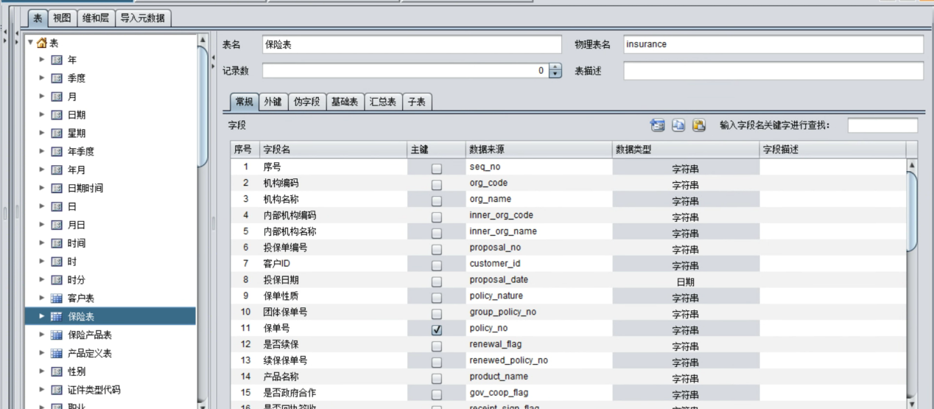The height and width of the screenshot is (409, 934).
Task: Check the primary key box for 投保单编号
Action: (x=437, y=249)
